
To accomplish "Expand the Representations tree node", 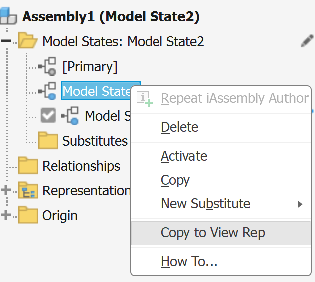I will point(6,190).
